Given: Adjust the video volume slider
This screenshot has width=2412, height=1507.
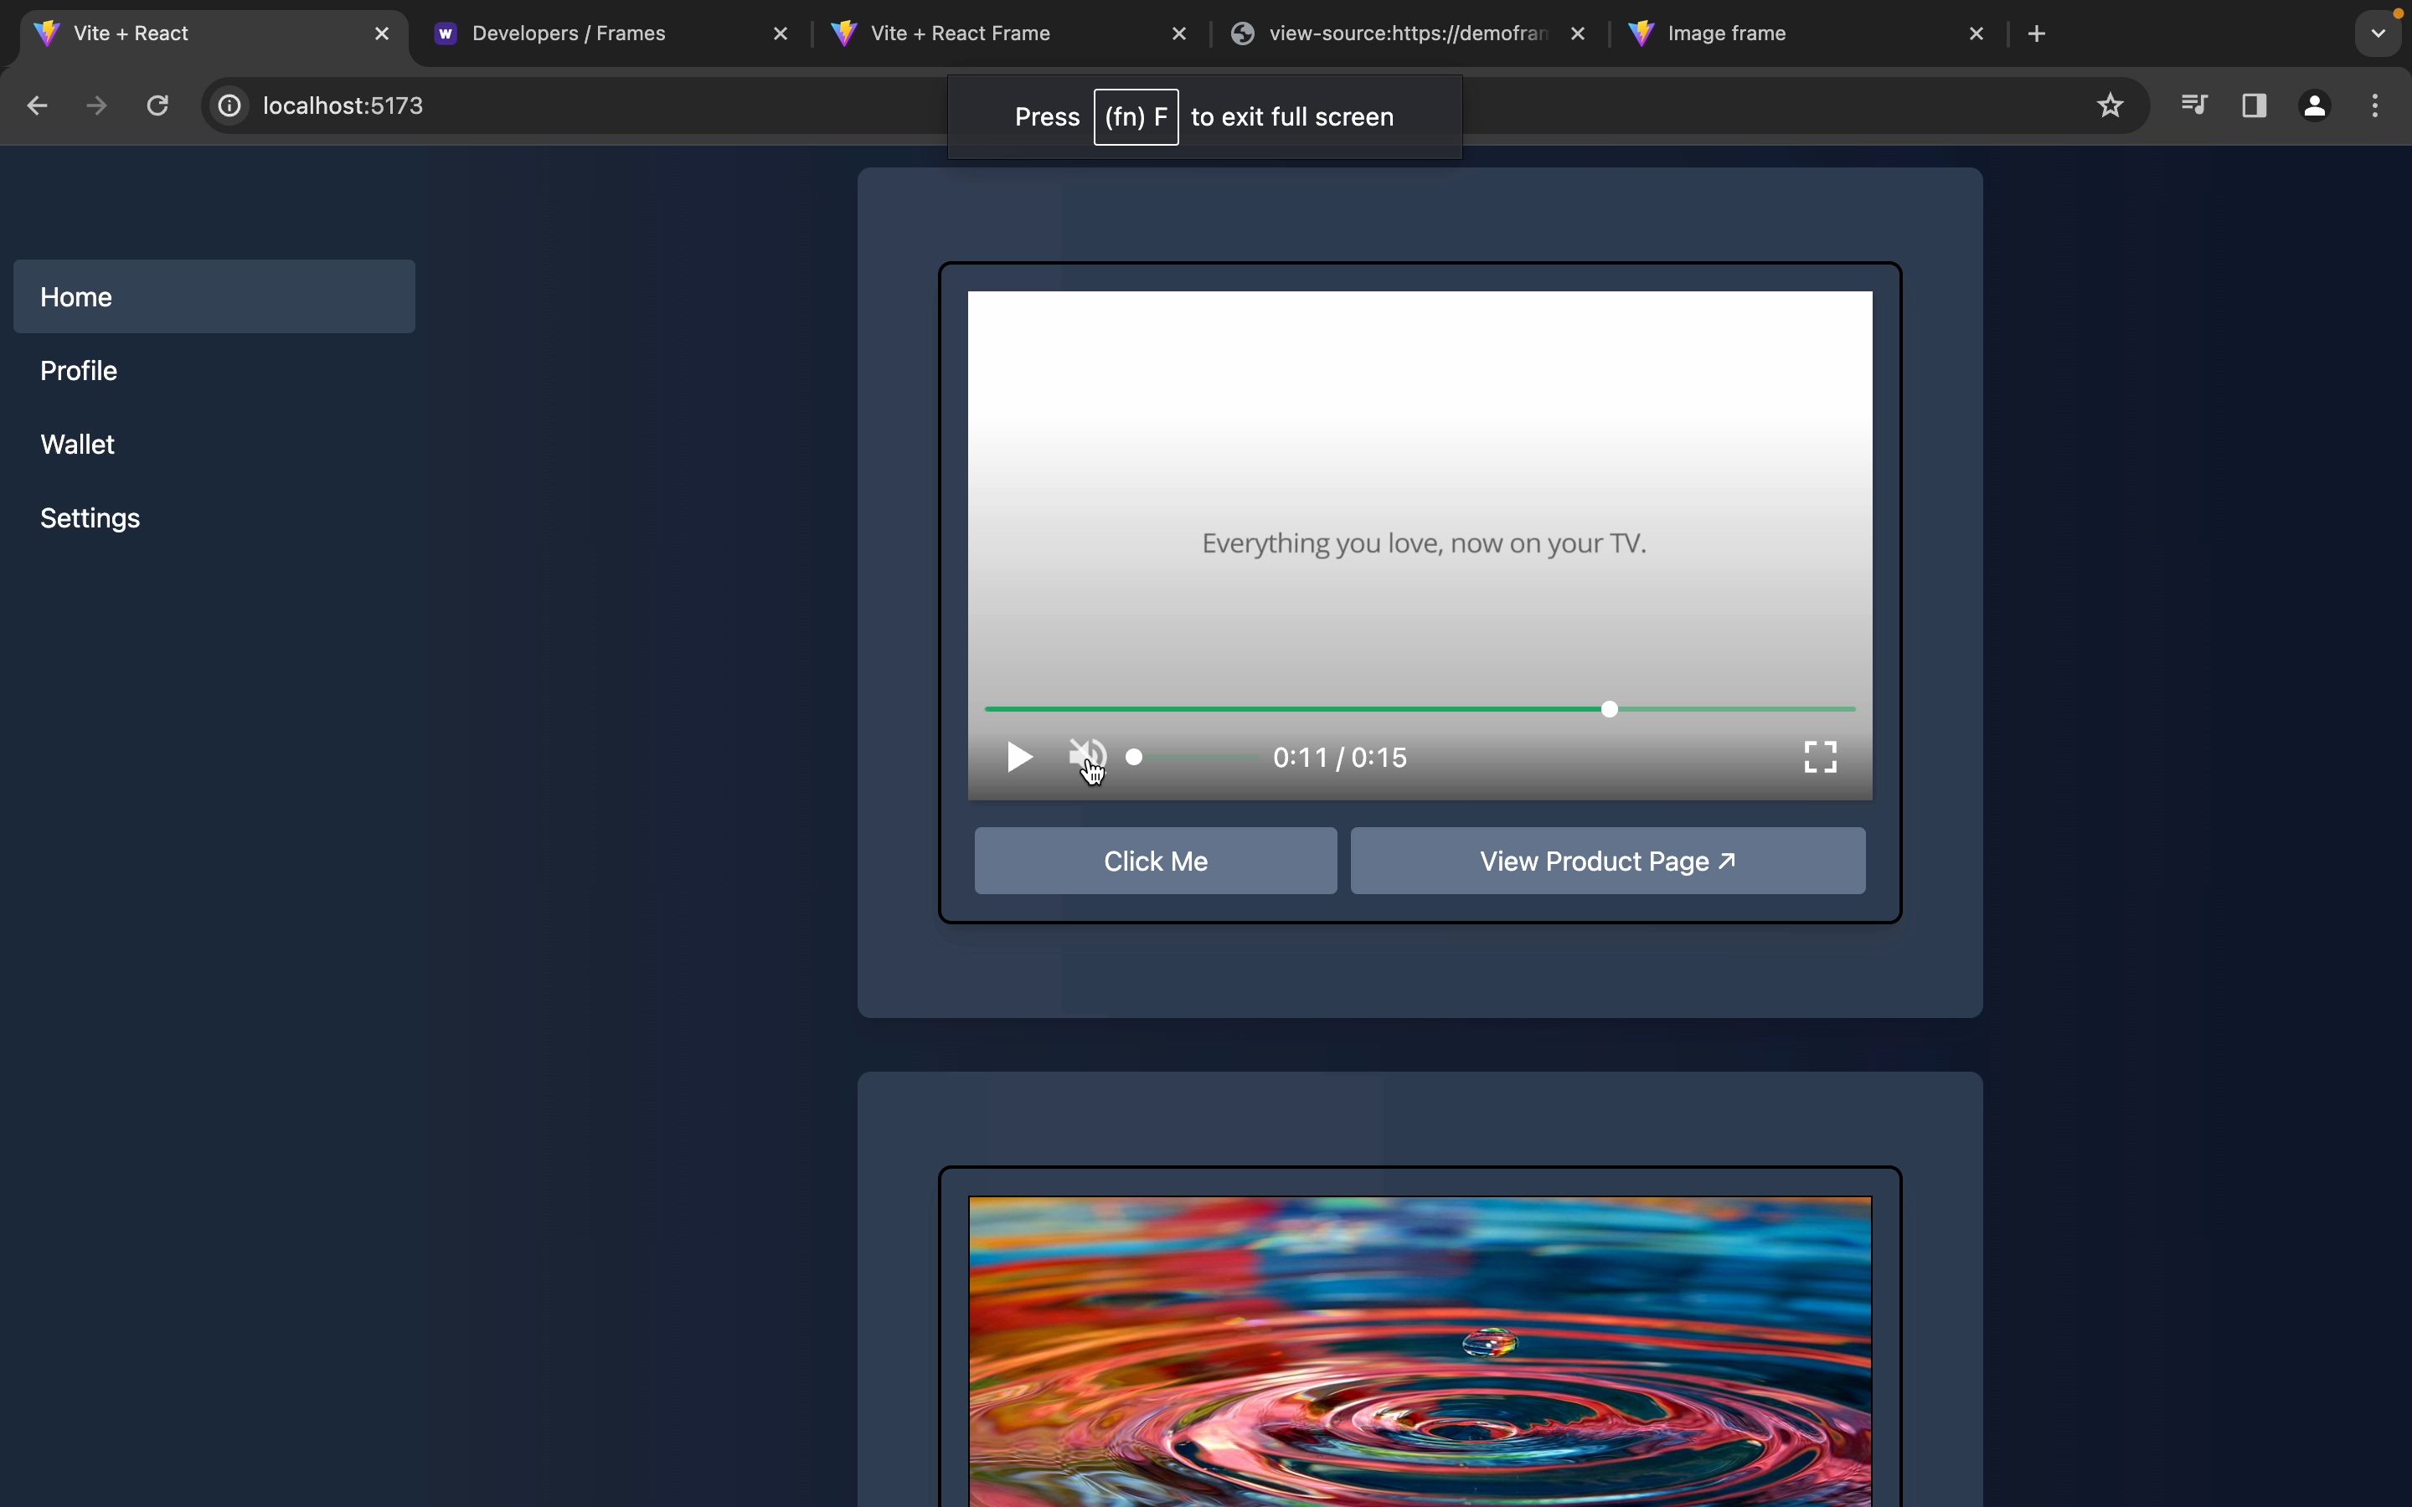Looking at the screenshot, I should click(x=1193, y=758).
